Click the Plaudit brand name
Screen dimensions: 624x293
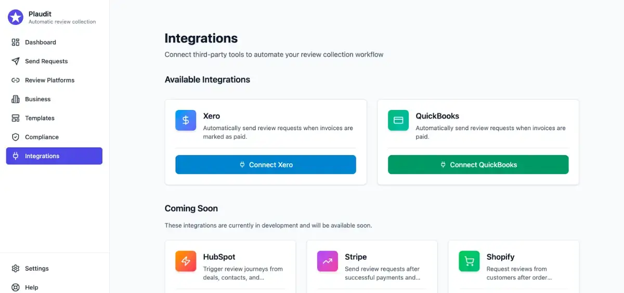point(40,14)
